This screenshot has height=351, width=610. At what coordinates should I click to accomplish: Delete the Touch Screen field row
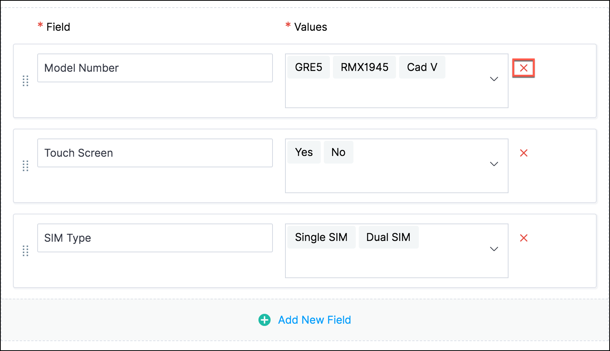[x=523, y=153]
